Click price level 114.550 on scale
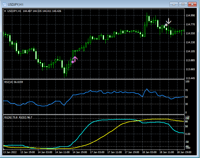This screenshot has height=158, width=200. [190, 33]
